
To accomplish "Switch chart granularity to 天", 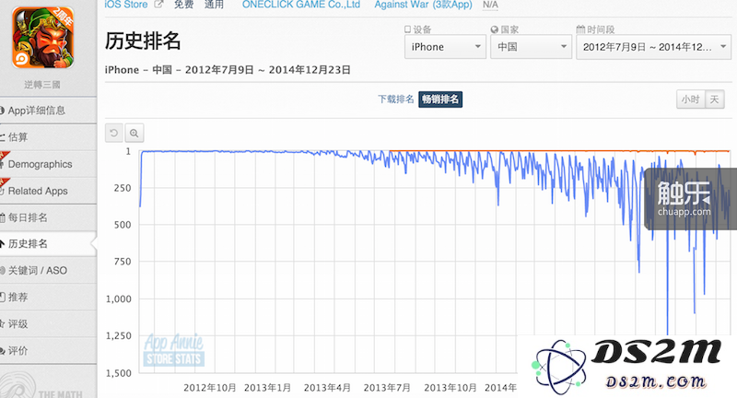I will pos(715,99).
